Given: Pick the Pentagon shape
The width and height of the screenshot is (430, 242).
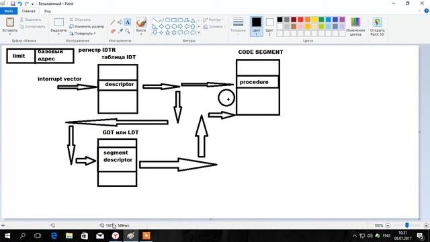Looking at the screenshot, I should 167,27.
